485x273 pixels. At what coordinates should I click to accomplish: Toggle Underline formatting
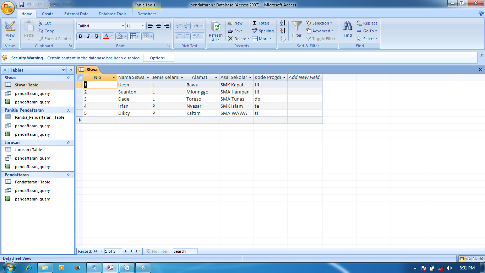[x=97, y=36]
